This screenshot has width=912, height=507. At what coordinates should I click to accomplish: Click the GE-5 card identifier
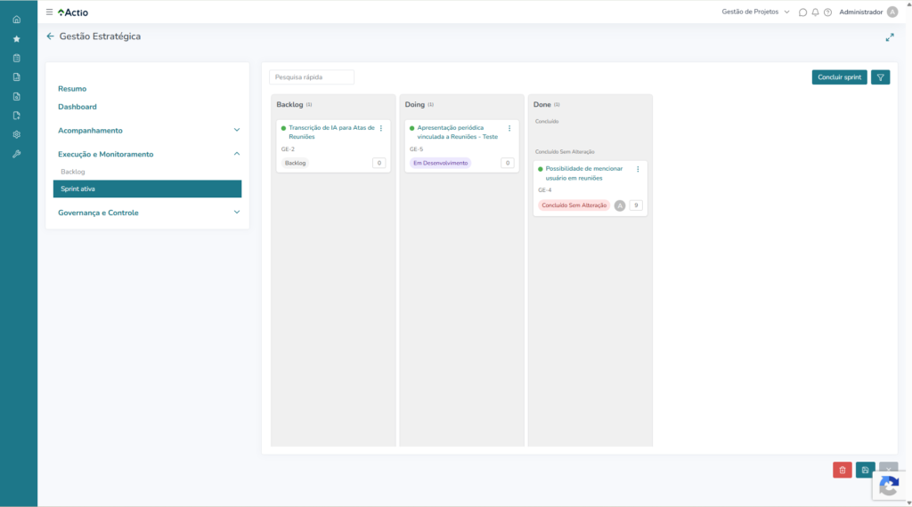click(417, 149)
